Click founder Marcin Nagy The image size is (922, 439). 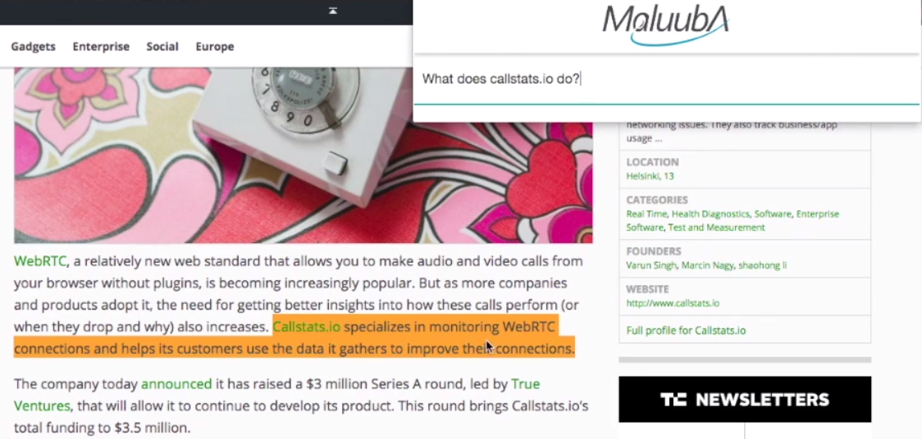(x=707, y=265)
